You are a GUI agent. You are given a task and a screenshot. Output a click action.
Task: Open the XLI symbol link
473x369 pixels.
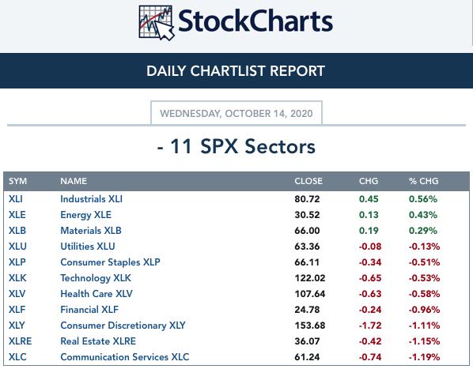pyautogui.click(x=16, y=199)
